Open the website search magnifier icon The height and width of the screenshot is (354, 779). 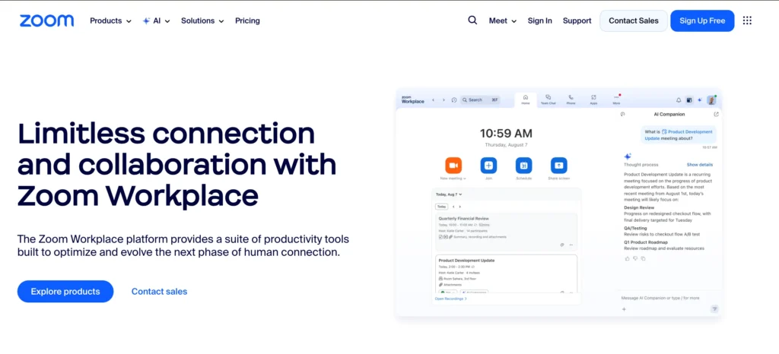(x=472, y=21)
